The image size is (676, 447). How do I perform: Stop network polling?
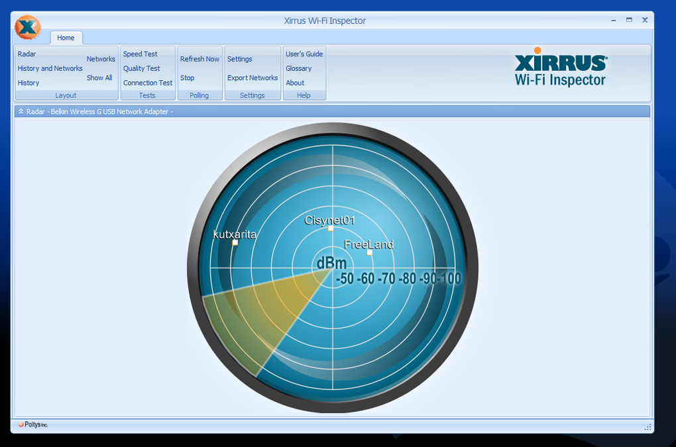click(x=187, y=78)
